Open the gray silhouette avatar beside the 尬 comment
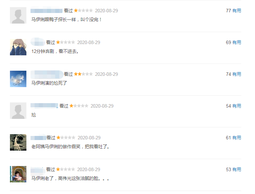 [18, 111]
